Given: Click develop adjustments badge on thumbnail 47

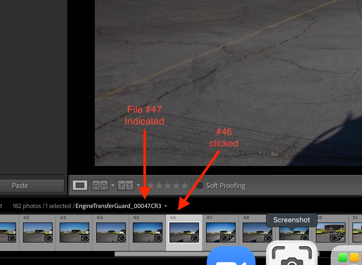Looking at the screenshot, I should coord(232,238).
